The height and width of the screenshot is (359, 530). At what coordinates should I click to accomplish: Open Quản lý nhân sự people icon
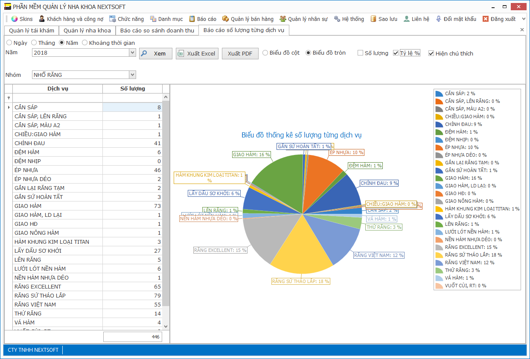pyautogui.click(x=283, y=19)
